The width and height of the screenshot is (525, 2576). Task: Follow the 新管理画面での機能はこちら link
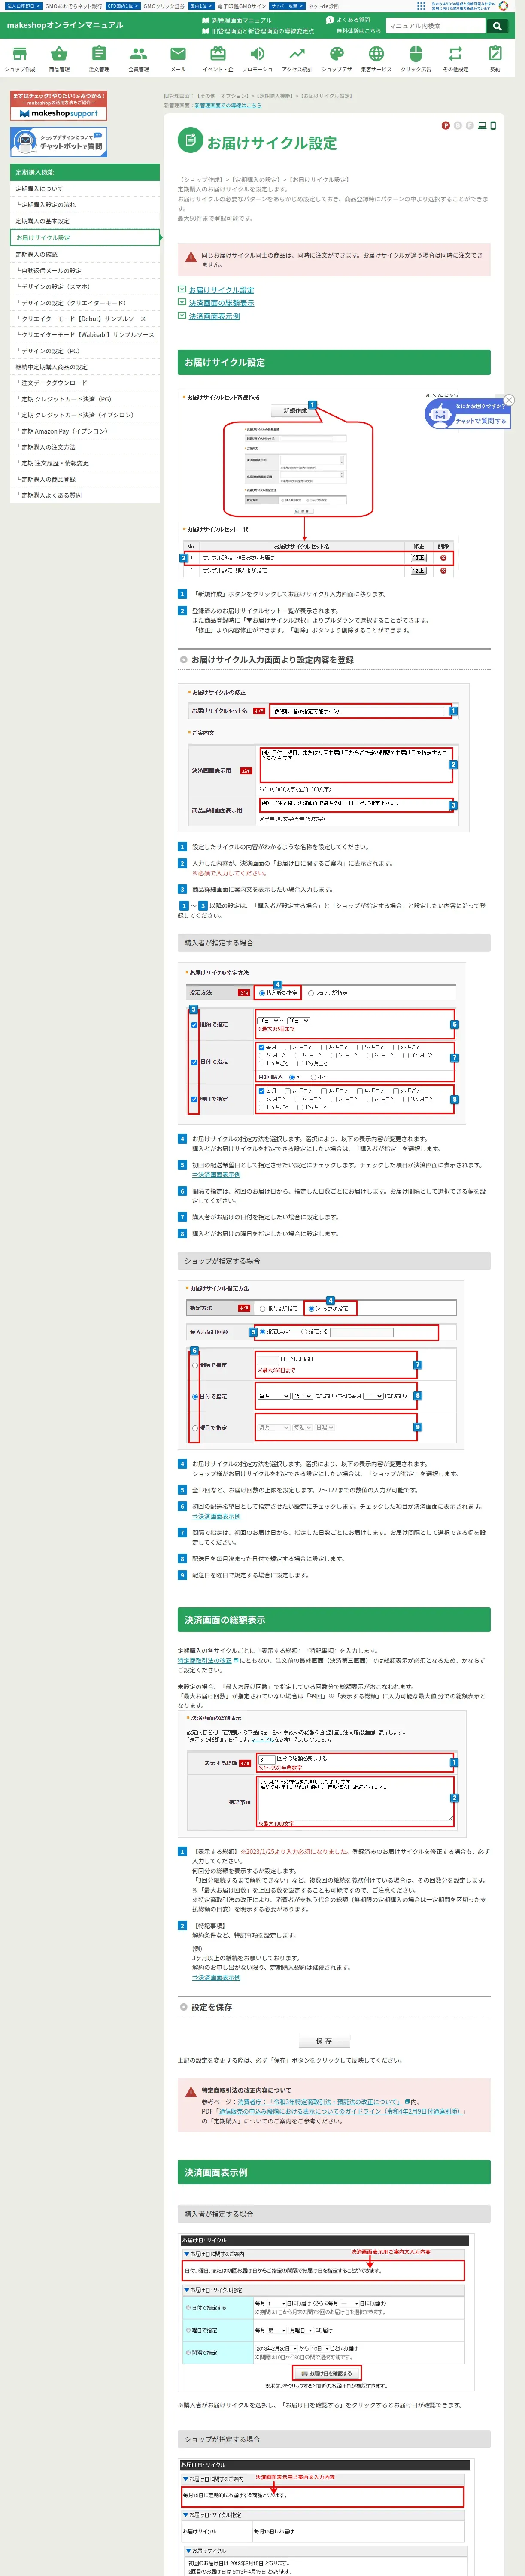tap(228, 105)
